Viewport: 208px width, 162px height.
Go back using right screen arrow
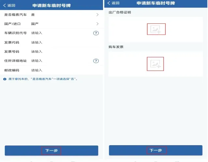[x=109, y=3]
